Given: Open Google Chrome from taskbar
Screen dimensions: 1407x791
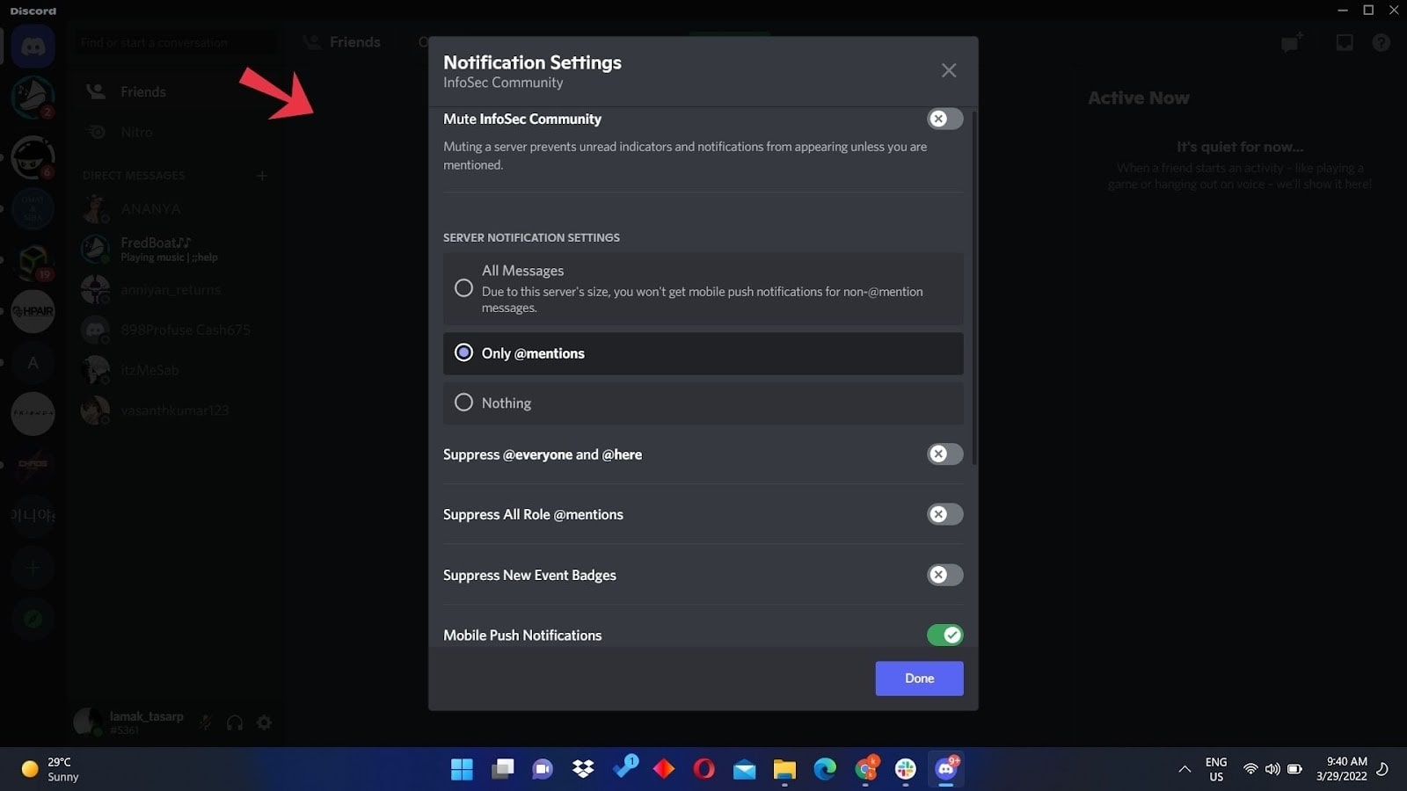Looking at the screenshot, I should (x=865, y=769).
